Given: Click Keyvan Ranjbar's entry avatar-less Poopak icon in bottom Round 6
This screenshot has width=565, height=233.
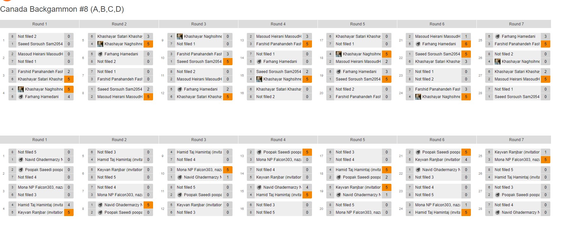Looking at the screenshot, I should click(x=418, y=152).
